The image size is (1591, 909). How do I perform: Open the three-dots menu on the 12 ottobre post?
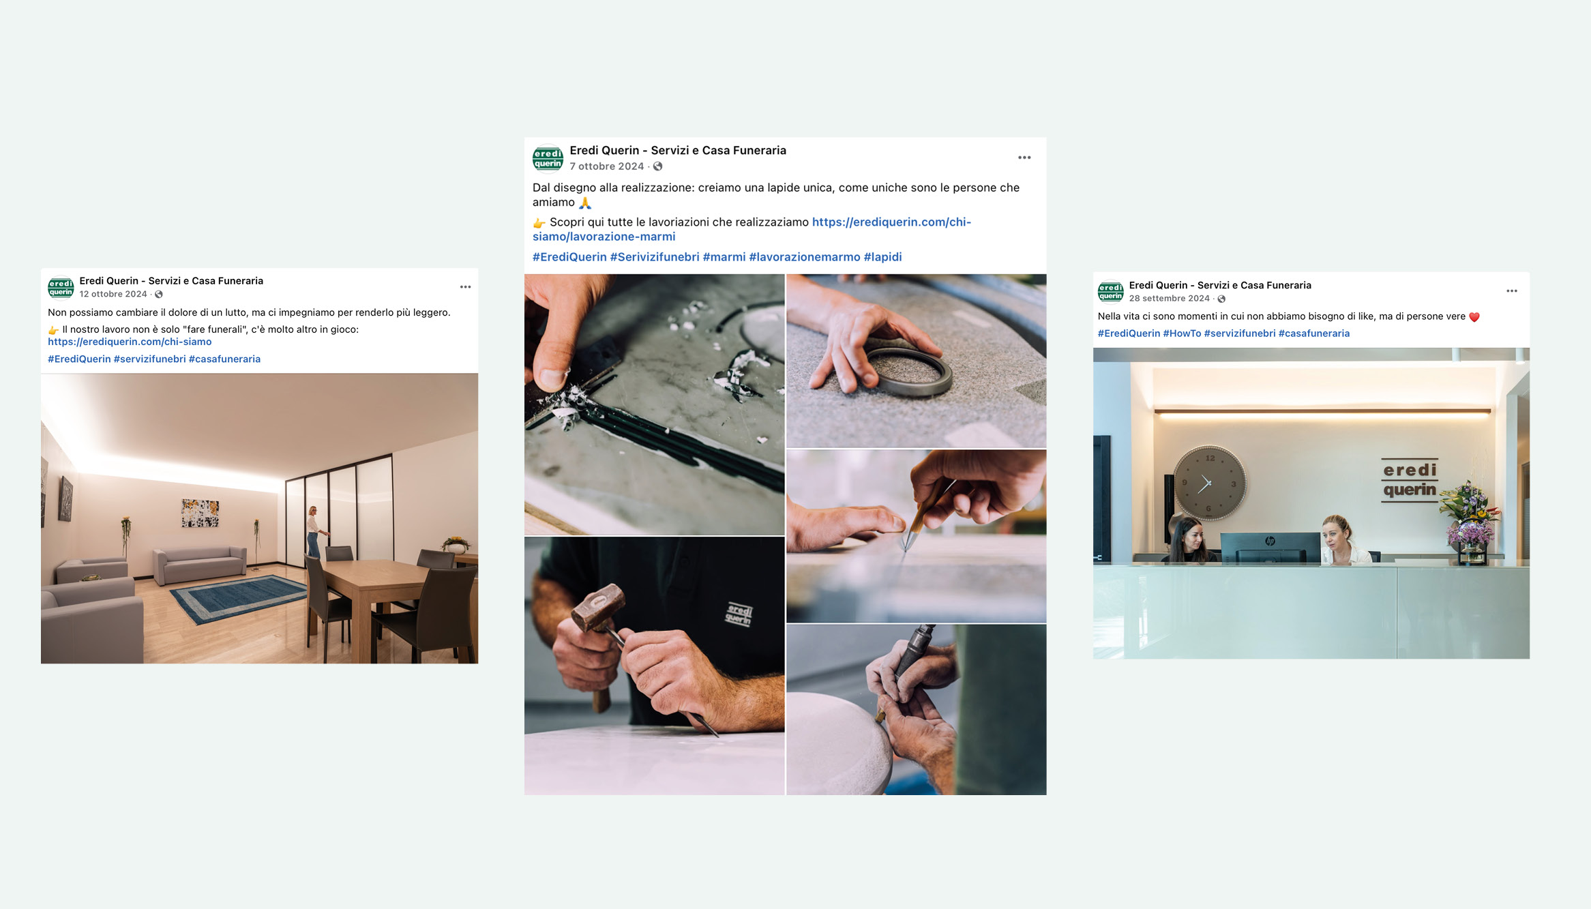tap(465, 287)
